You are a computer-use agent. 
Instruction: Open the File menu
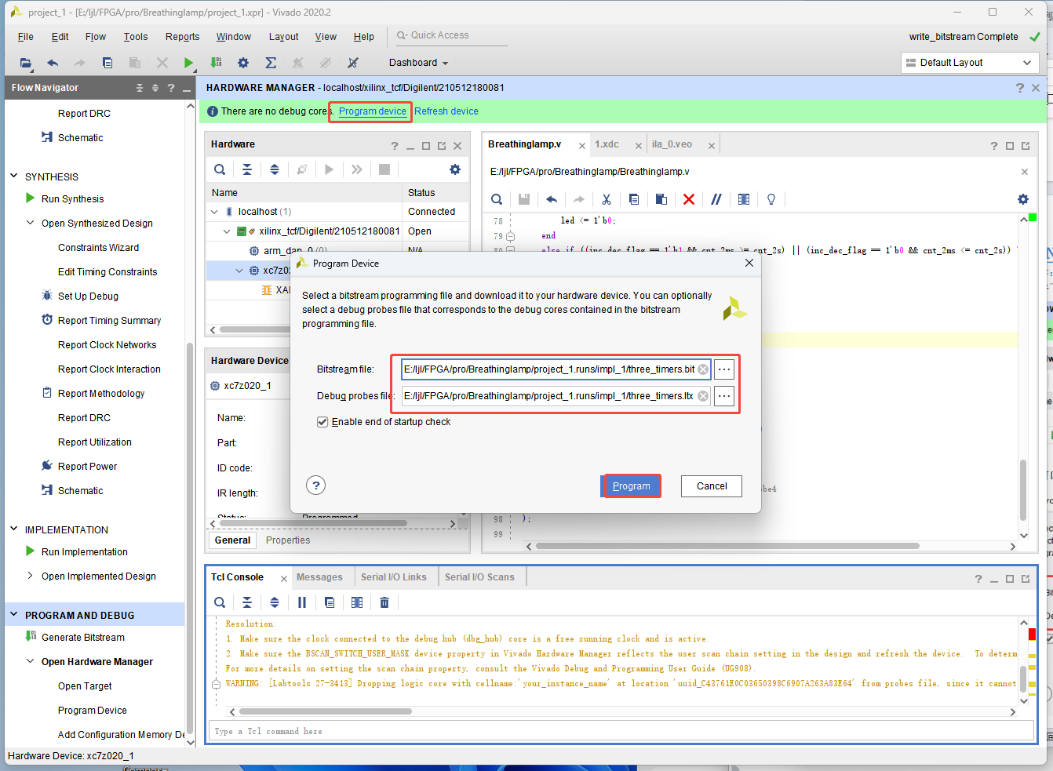pyautogui.click(x=26, y=37)
